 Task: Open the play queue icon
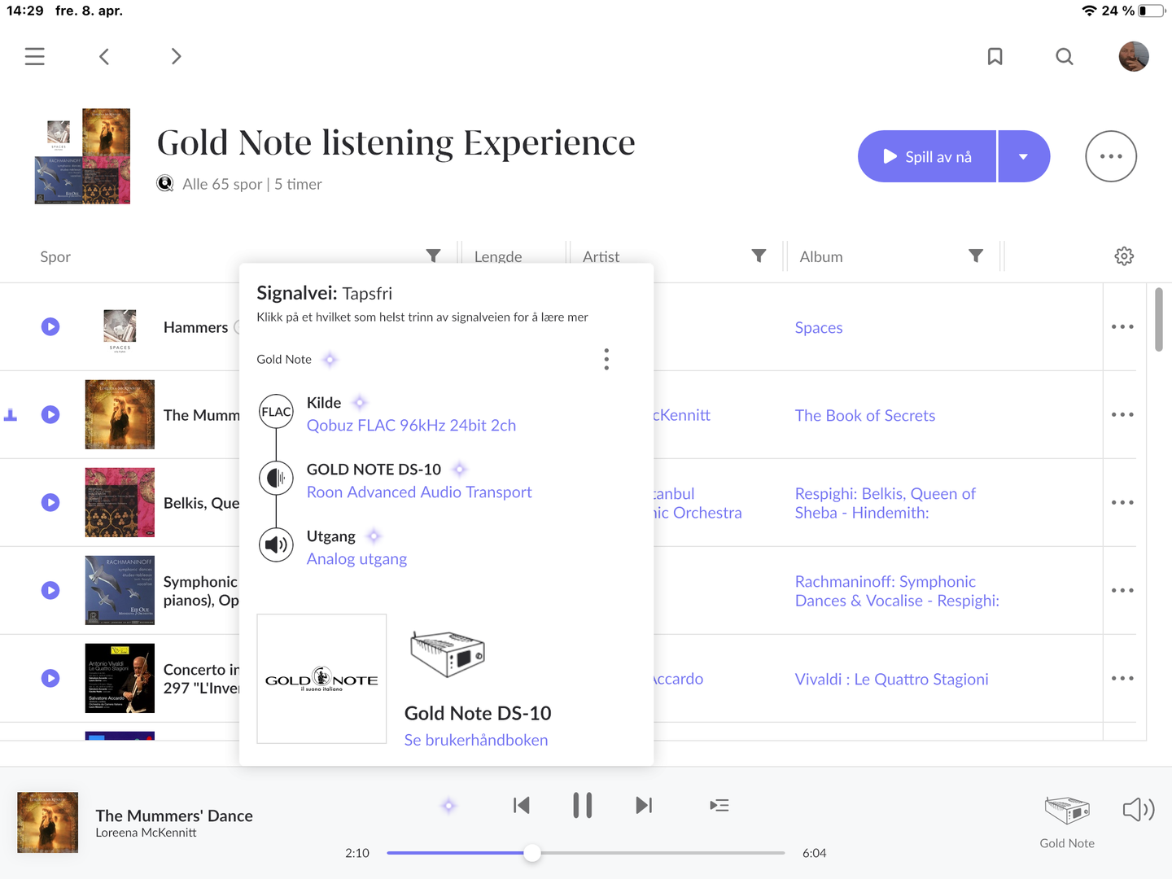pyautogui.click(x=719, y=806)
